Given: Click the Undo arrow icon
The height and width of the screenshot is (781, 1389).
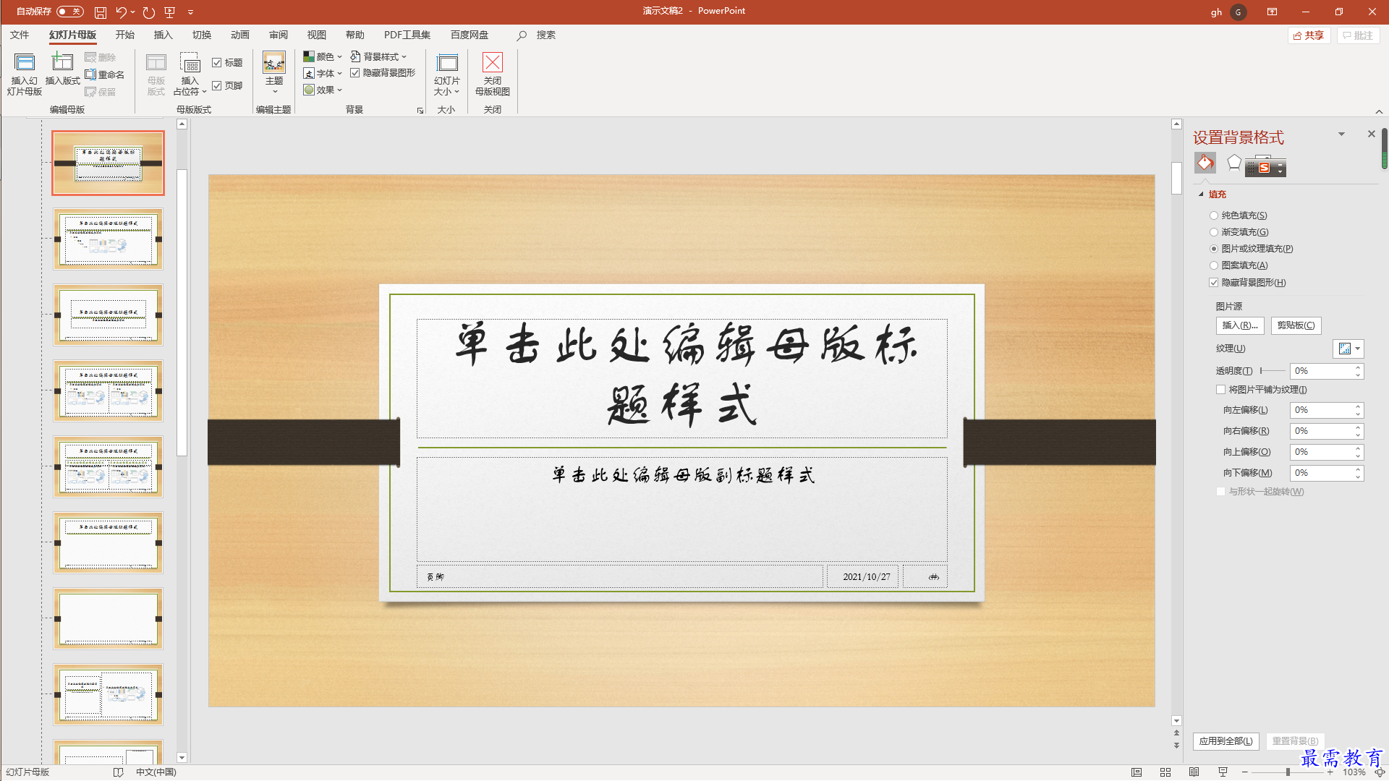Looking at the screenshot, I should point(121,12).
